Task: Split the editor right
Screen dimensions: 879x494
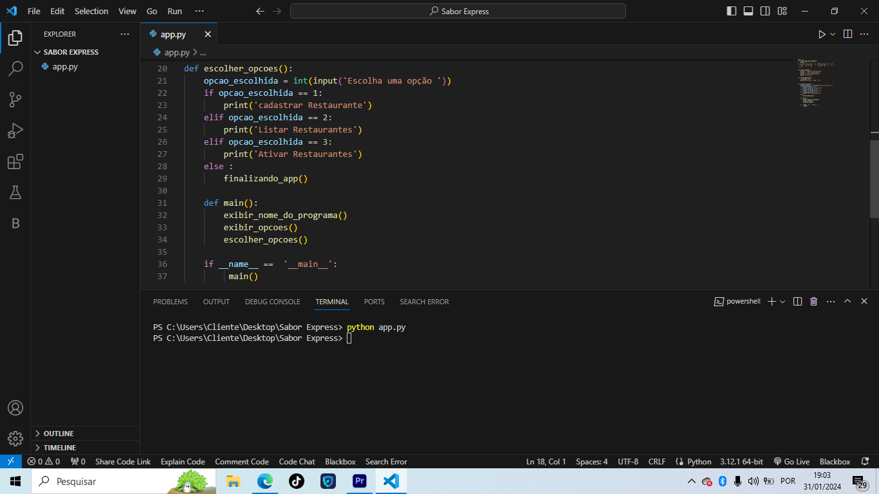Action: click(x=847, y=34)
